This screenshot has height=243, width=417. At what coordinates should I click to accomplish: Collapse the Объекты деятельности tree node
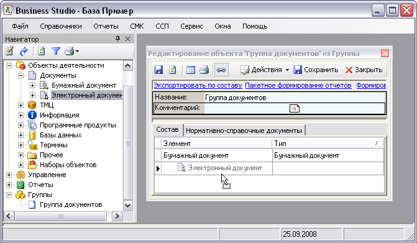click(9, 65)
